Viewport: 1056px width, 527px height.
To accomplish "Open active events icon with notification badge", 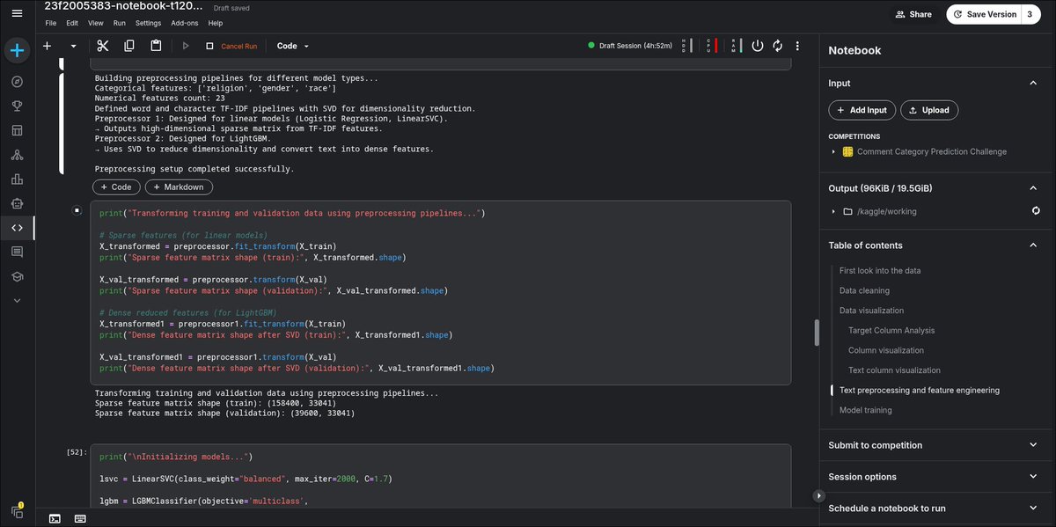I will coord(18,510).
